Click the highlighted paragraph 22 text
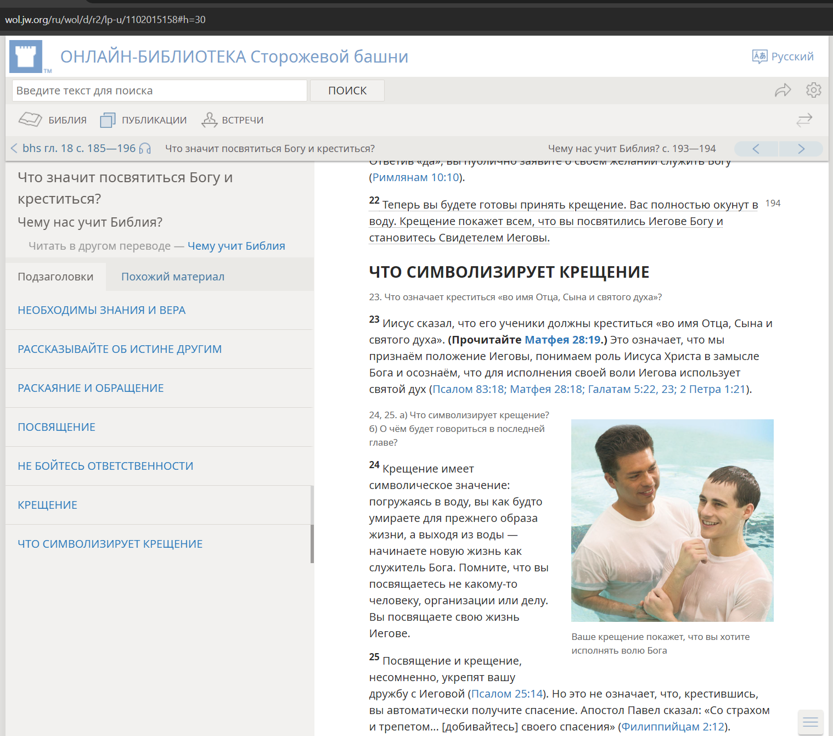This screenshot has height=736, width=833. pyautogui.click(x=564, y=221)
